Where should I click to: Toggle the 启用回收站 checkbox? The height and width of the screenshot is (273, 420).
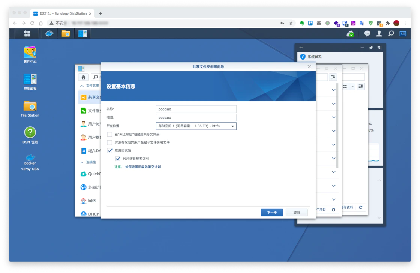pyautogui.click(x=109, y=150)
